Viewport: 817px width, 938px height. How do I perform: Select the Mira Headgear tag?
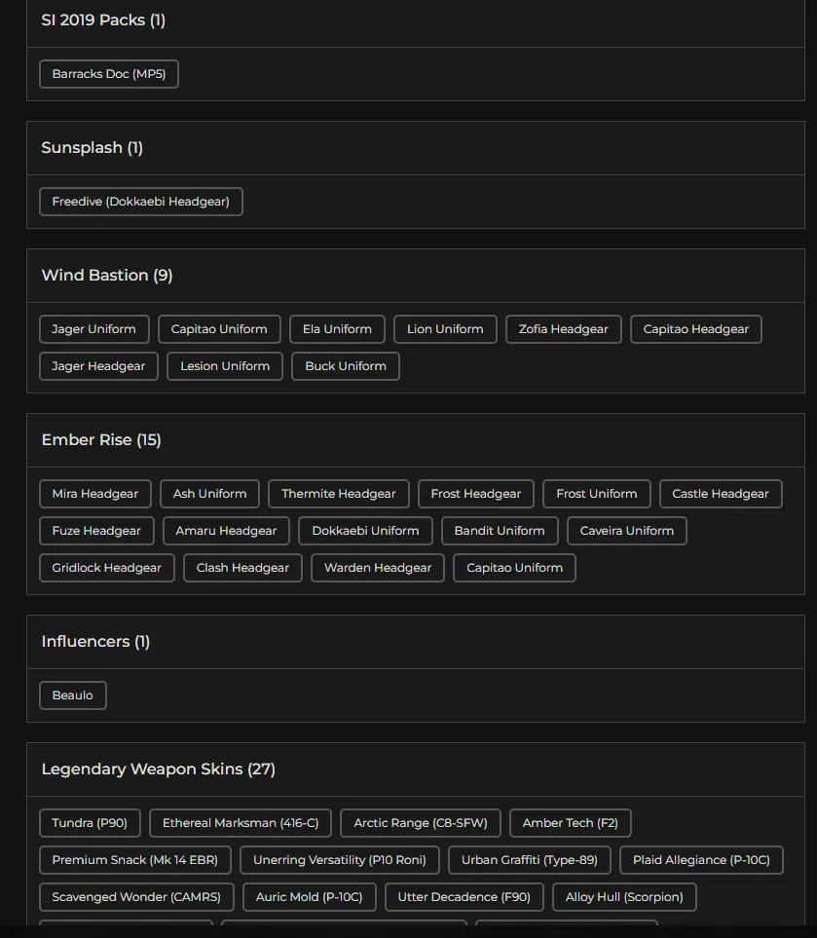point(95,494)
